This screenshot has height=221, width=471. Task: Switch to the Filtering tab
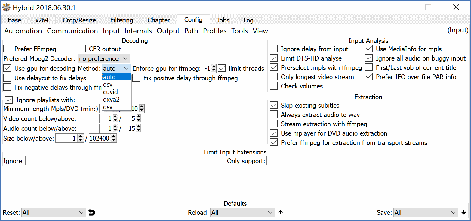[x=122, y=20]
